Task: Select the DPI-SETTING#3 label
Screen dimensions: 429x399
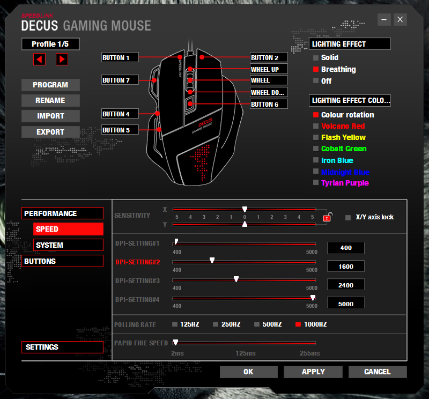Action: [x=138, y=281]
